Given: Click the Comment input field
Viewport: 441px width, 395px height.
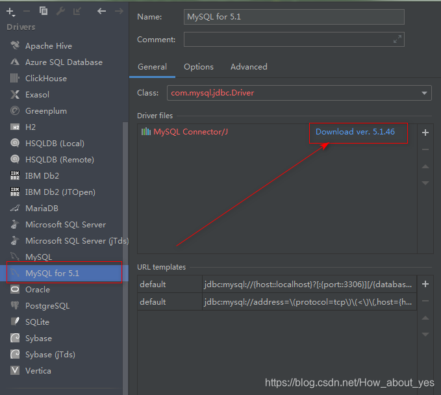Looking at the screenshot, I should pos(294,40).
